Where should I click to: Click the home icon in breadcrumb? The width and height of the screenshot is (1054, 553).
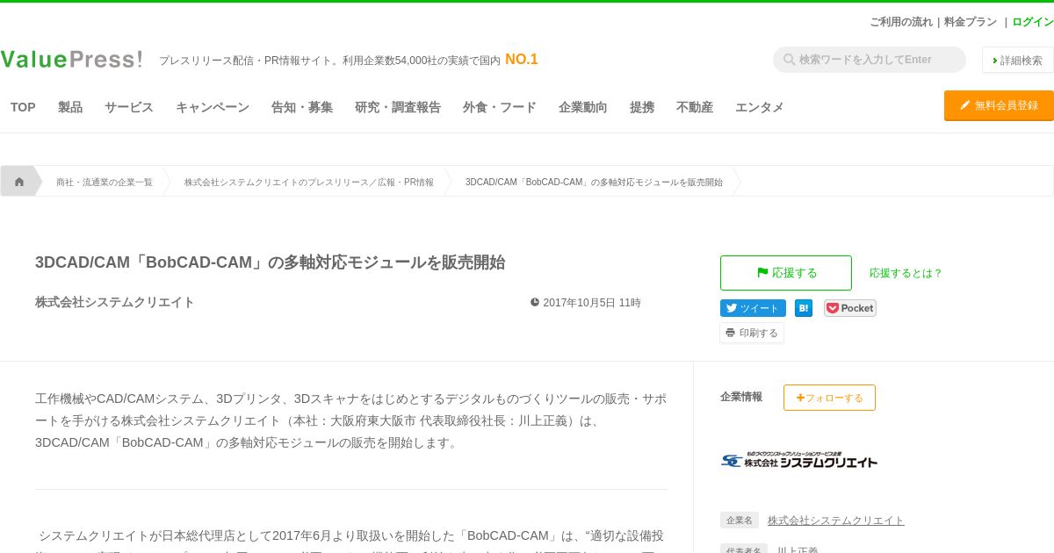[19, 182]
